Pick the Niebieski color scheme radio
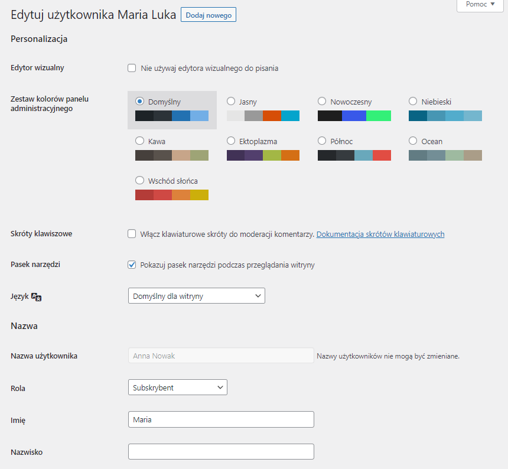This screenshot has height=469, width=508. pos(413,102)
